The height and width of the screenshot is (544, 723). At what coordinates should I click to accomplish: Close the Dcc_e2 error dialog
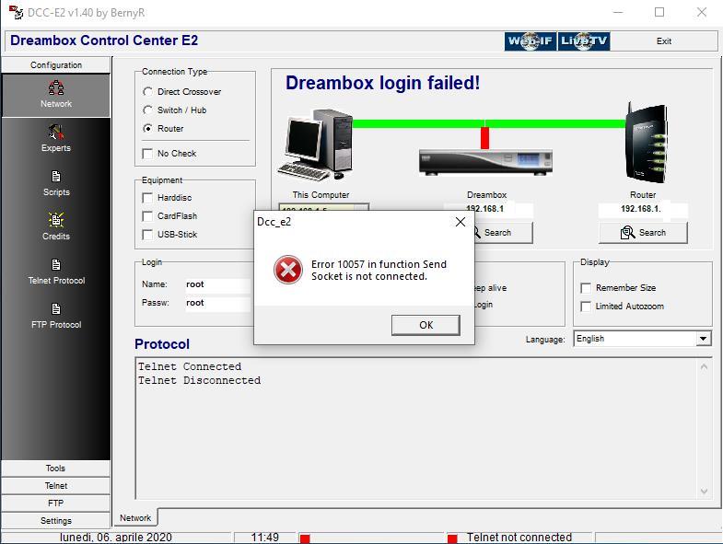tap(461, 222)
